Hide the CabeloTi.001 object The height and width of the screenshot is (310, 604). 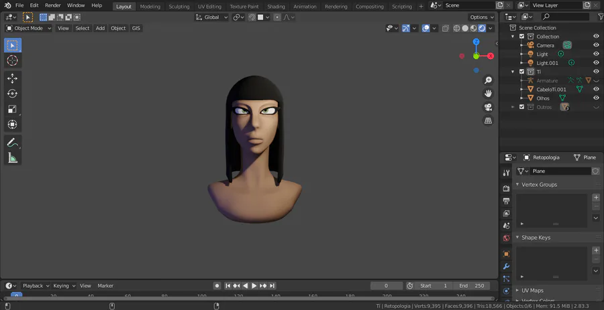(x=596, y=89)
